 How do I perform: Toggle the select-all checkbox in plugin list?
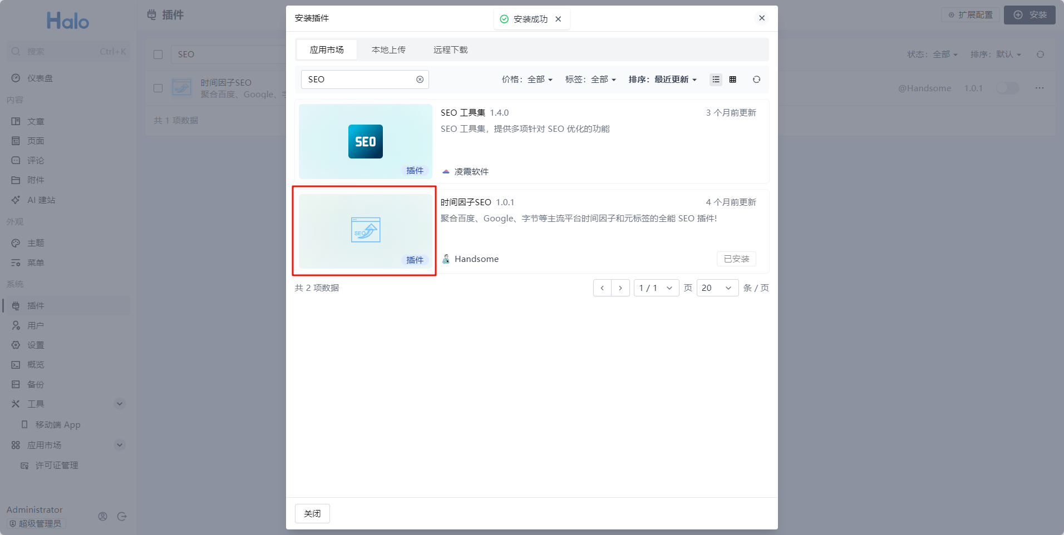158,55
